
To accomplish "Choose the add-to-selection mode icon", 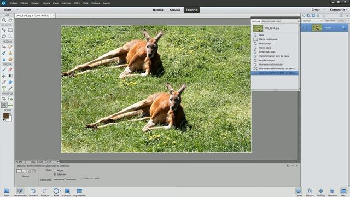I will [24, 171].
